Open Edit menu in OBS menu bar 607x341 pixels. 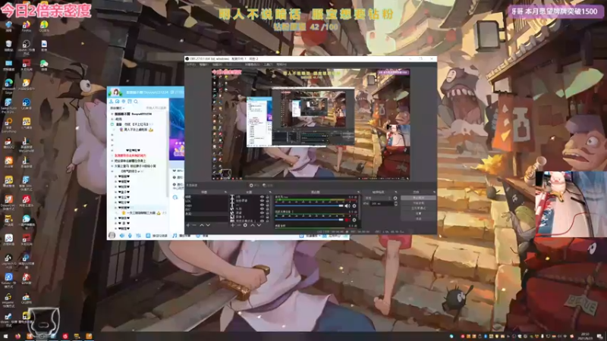click(203, 64)
